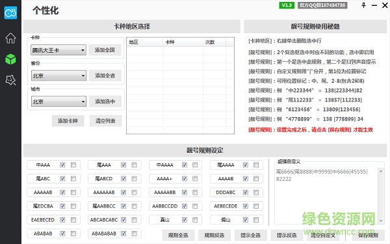Toggle first checkbox of 尾EDCBA rule
Image resolution: width=390 pixels, height=244 pixels.
click(x=62, y=206)
